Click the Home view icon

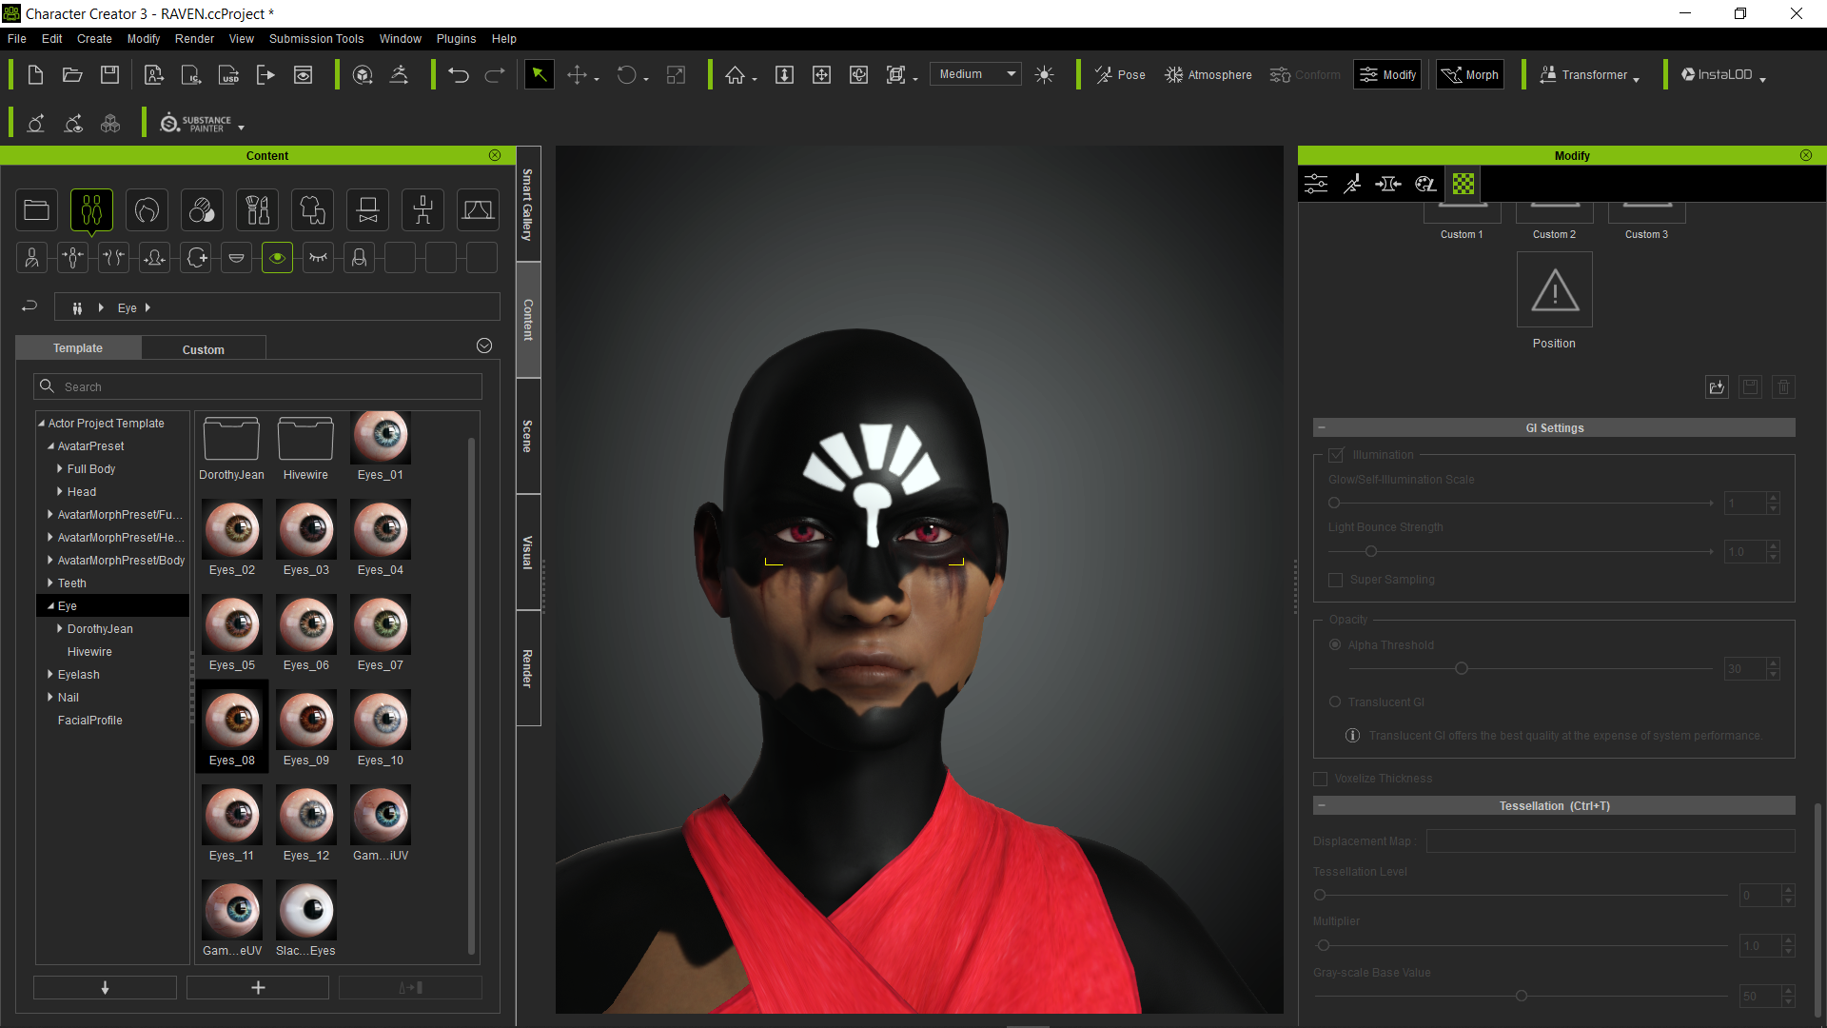[735, 75]
